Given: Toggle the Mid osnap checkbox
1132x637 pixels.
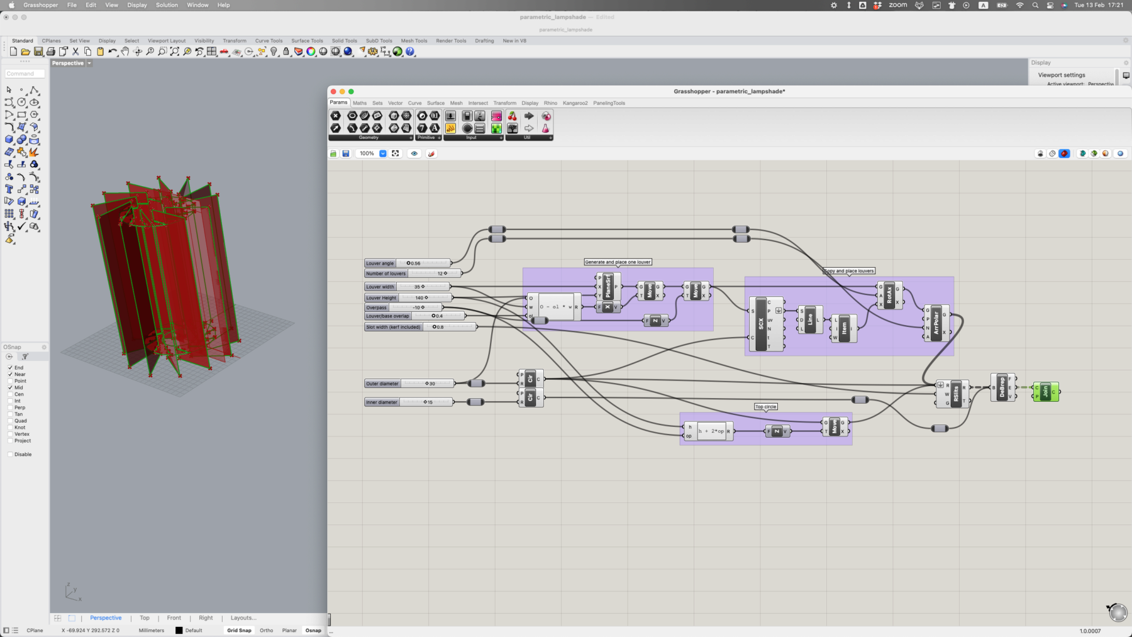Looking at the screenshot, I should tap(10, 387).
